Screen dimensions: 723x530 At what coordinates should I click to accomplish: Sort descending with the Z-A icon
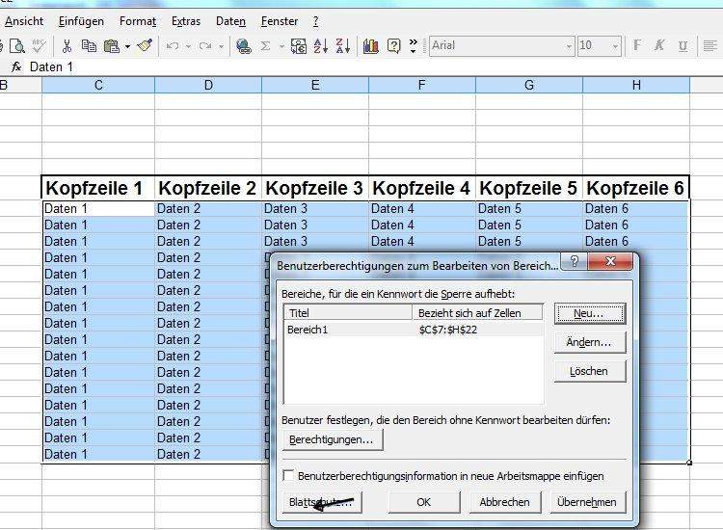(x=342, y=45)
